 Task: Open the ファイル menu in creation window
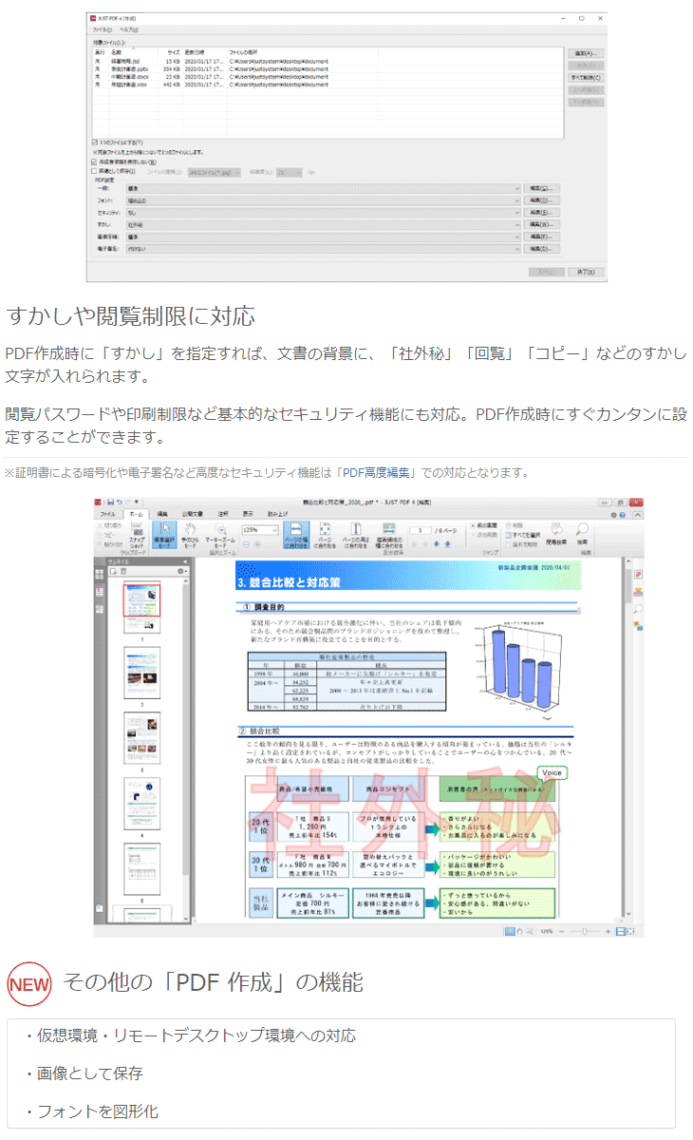click(x=101, y=29)
